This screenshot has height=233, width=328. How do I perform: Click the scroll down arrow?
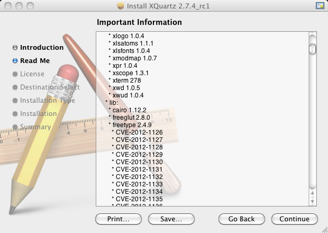[x=312, y=201]
